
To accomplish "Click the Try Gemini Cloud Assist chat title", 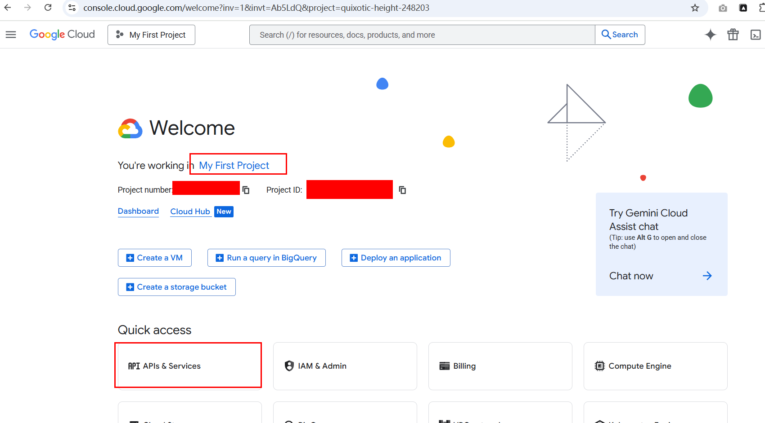I will pyautogui.click(x=648, y=220).
